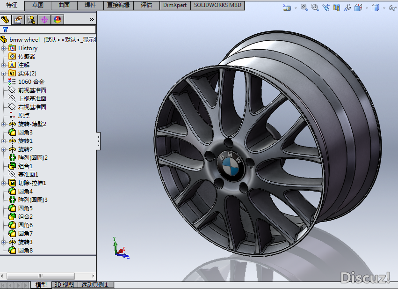Select the 前视基准面 front plane
Screen dimensions: 398x289
pyautogui.click(x=32, y=90)
